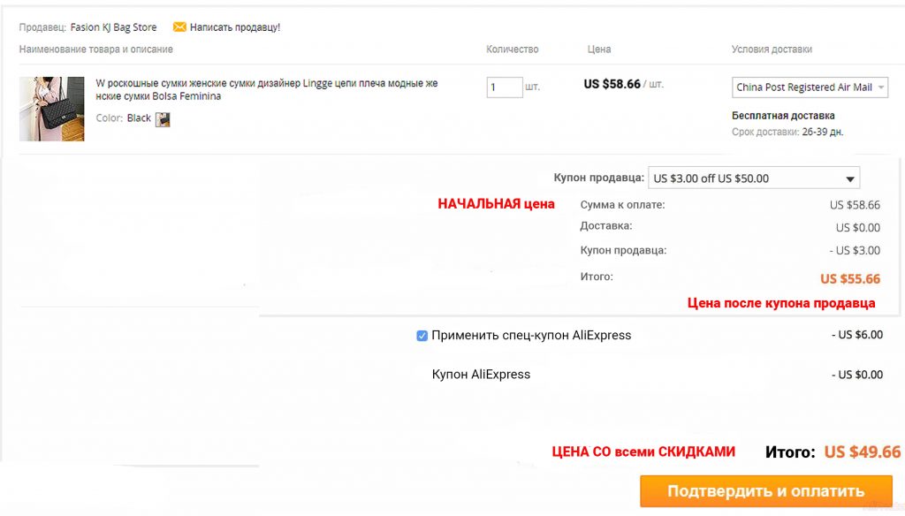Click the quantity input field
Screen dimensions: 905x516
coord(505,87)
